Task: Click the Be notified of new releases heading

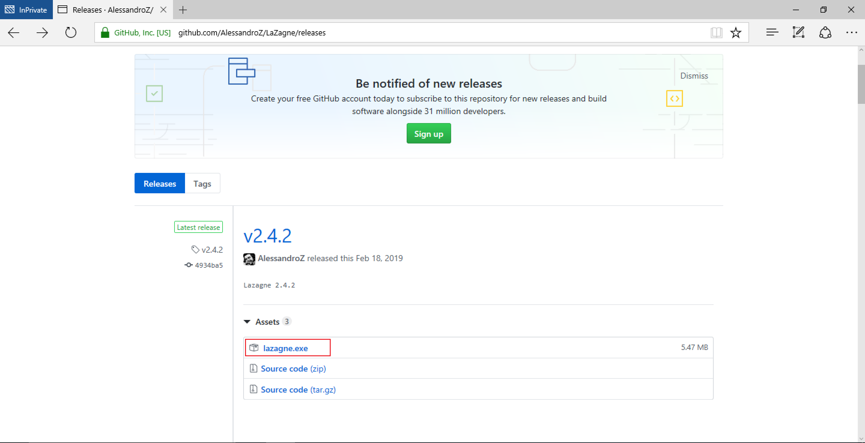Action: pos(429,83)
